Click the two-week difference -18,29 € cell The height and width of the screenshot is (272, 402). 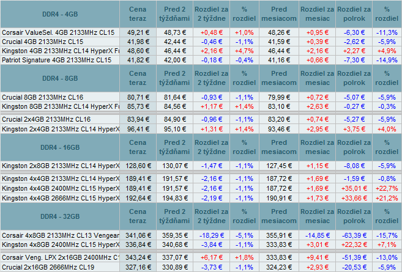tap(212, 235)
